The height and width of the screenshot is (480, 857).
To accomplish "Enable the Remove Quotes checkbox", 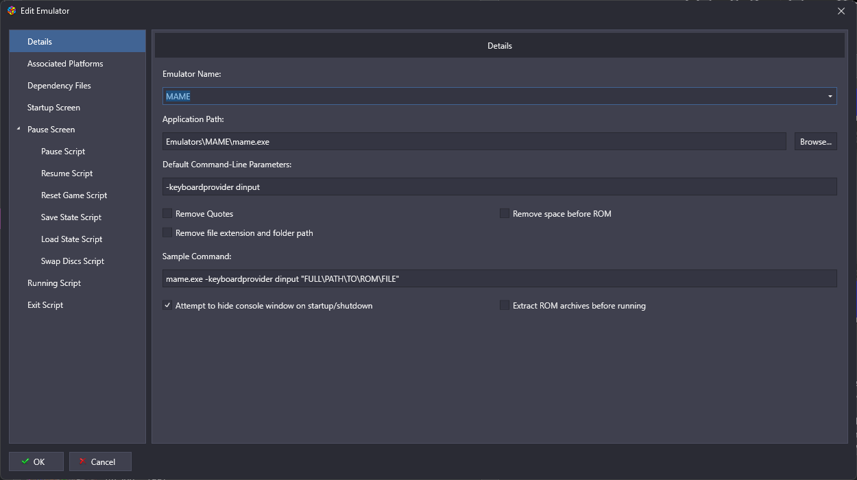I will (x=167, y=213).
